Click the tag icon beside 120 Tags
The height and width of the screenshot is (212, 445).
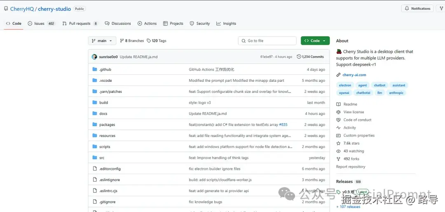[x=149, y=41]
